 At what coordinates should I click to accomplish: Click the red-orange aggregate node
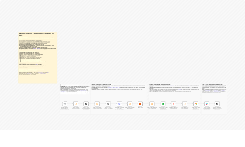pyautogui.click(x=173, y=104)
